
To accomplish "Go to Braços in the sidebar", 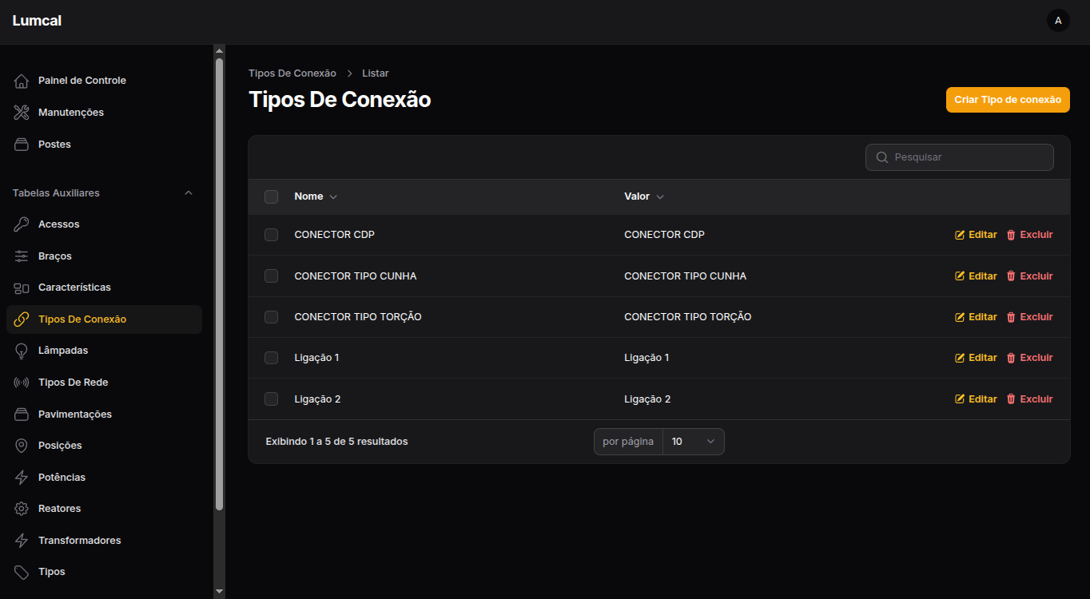I will pos(55,256).
